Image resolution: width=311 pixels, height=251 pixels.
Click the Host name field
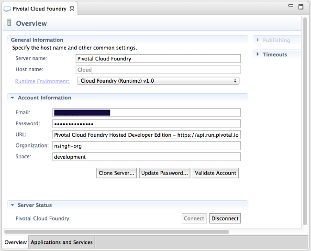pos(158,70)
